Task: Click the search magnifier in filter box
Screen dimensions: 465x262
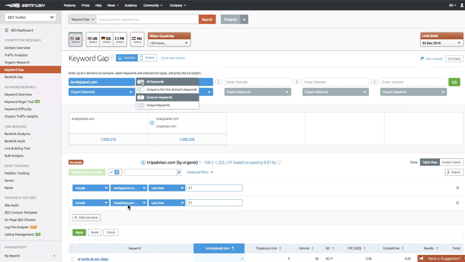Action: [x=179, y=172]
